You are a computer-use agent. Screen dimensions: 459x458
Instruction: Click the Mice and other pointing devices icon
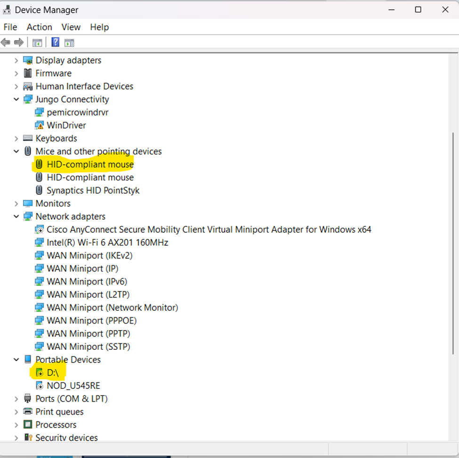point(28,151)
